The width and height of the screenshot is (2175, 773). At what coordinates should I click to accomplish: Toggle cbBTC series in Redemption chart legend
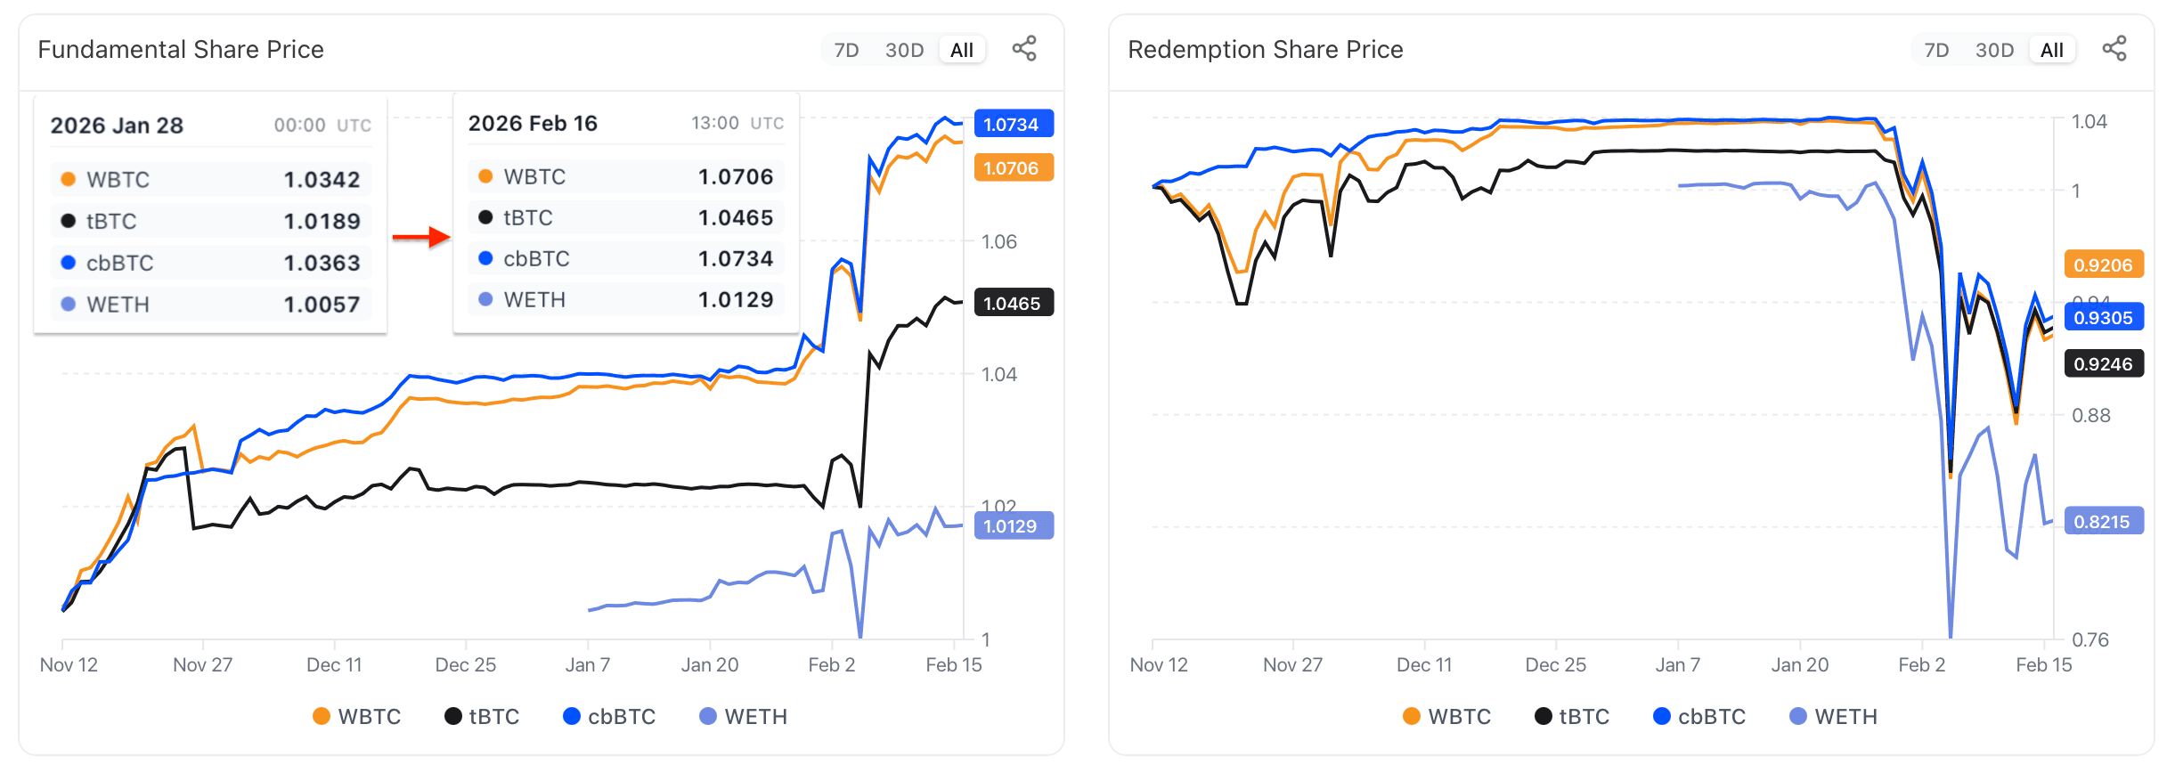pos(1699,717)
